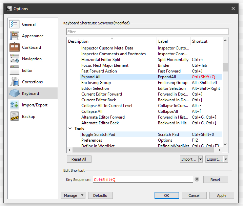Select the Alternate Editor Forward row
This screenshot has width=243, height=206.
click(151, 117)
